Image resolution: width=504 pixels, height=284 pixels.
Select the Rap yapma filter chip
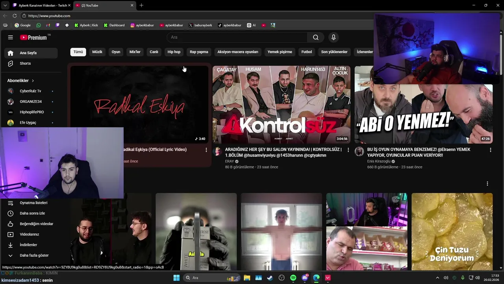tap(199, 52)
